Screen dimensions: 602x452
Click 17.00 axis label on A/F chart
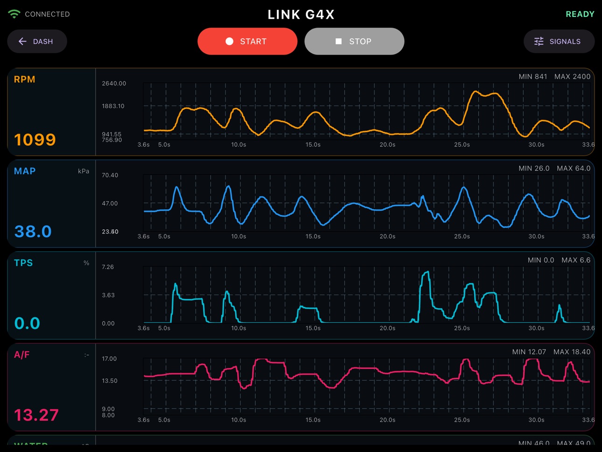pyautogui.click(x=109, y=359)
